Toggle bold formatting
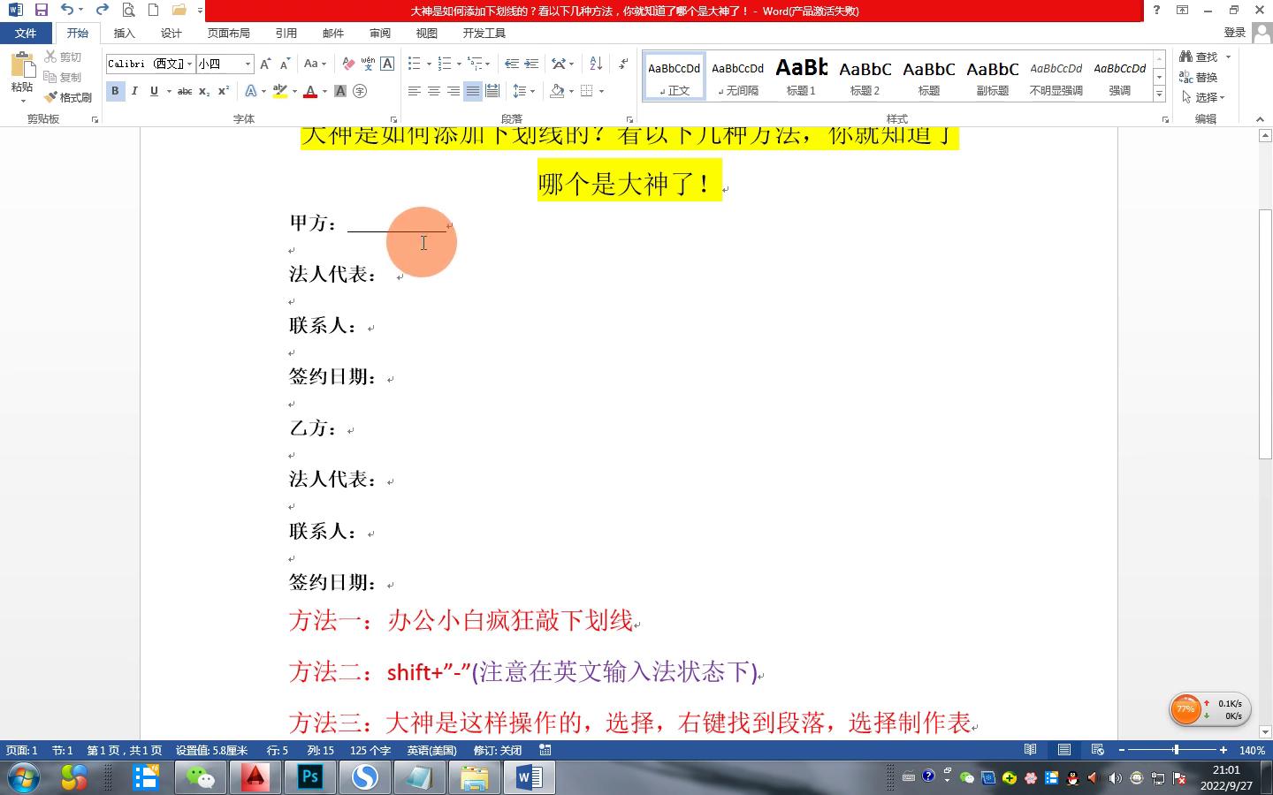 (x=115, y=91)
